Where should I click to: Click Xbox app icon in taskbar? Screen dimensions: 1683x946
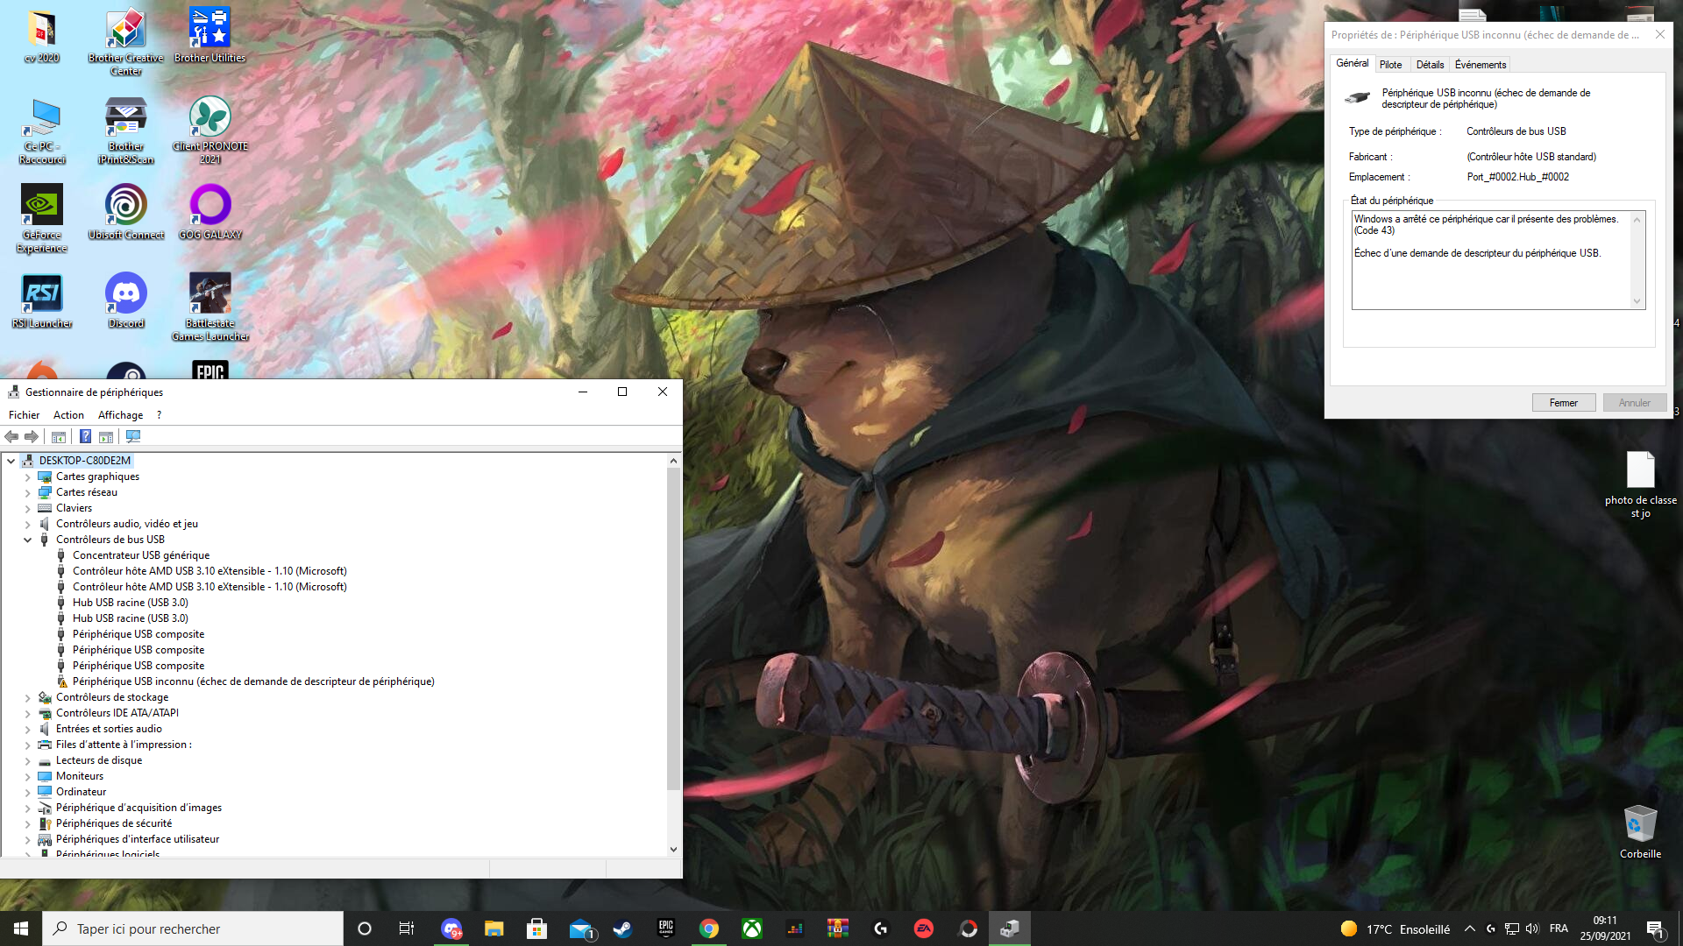752,928
